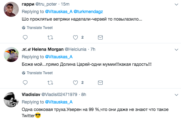This screenshot has height=120, width=181.
Task: Open dropdown arrow on Vladislav's tweet
Action: pos(176,95)
